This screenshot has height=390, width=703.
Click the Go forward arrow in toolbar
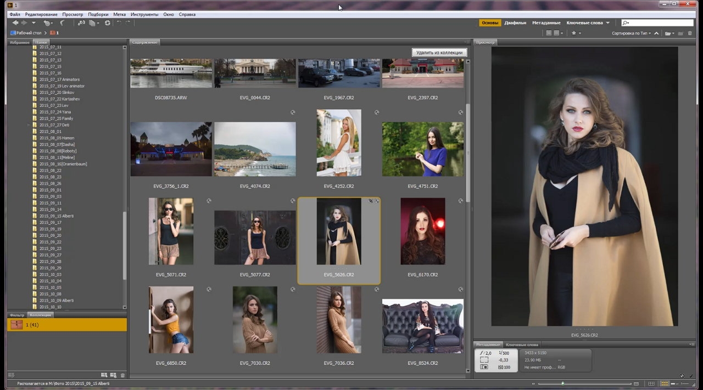[x=24, y=23]
